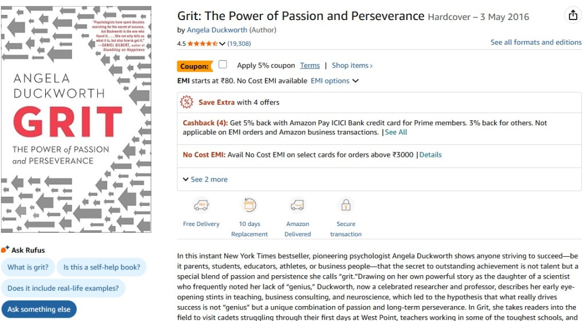Select the 'What is grit?' suggestion

pos(27,267)
